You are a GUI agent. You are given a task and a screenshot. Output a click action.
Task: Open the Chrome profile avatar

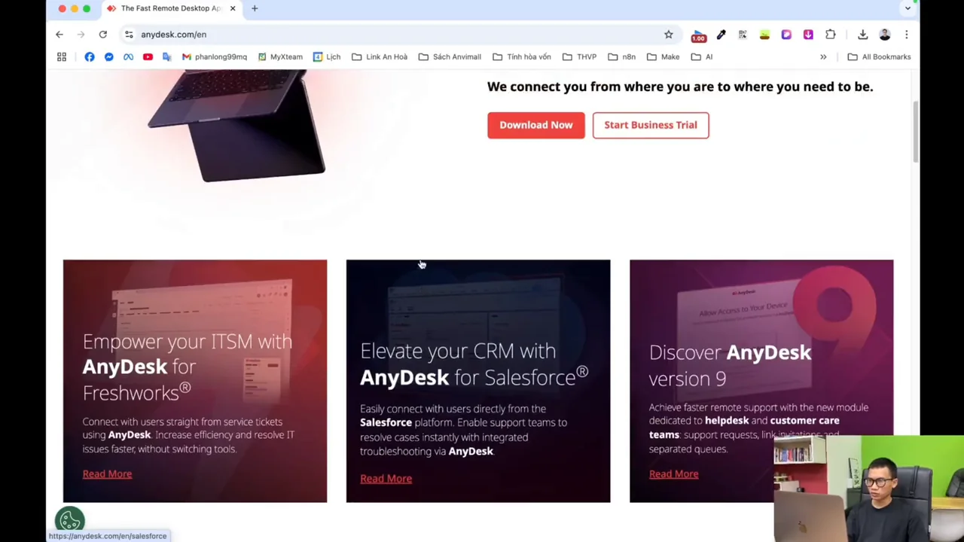[885, 35]
